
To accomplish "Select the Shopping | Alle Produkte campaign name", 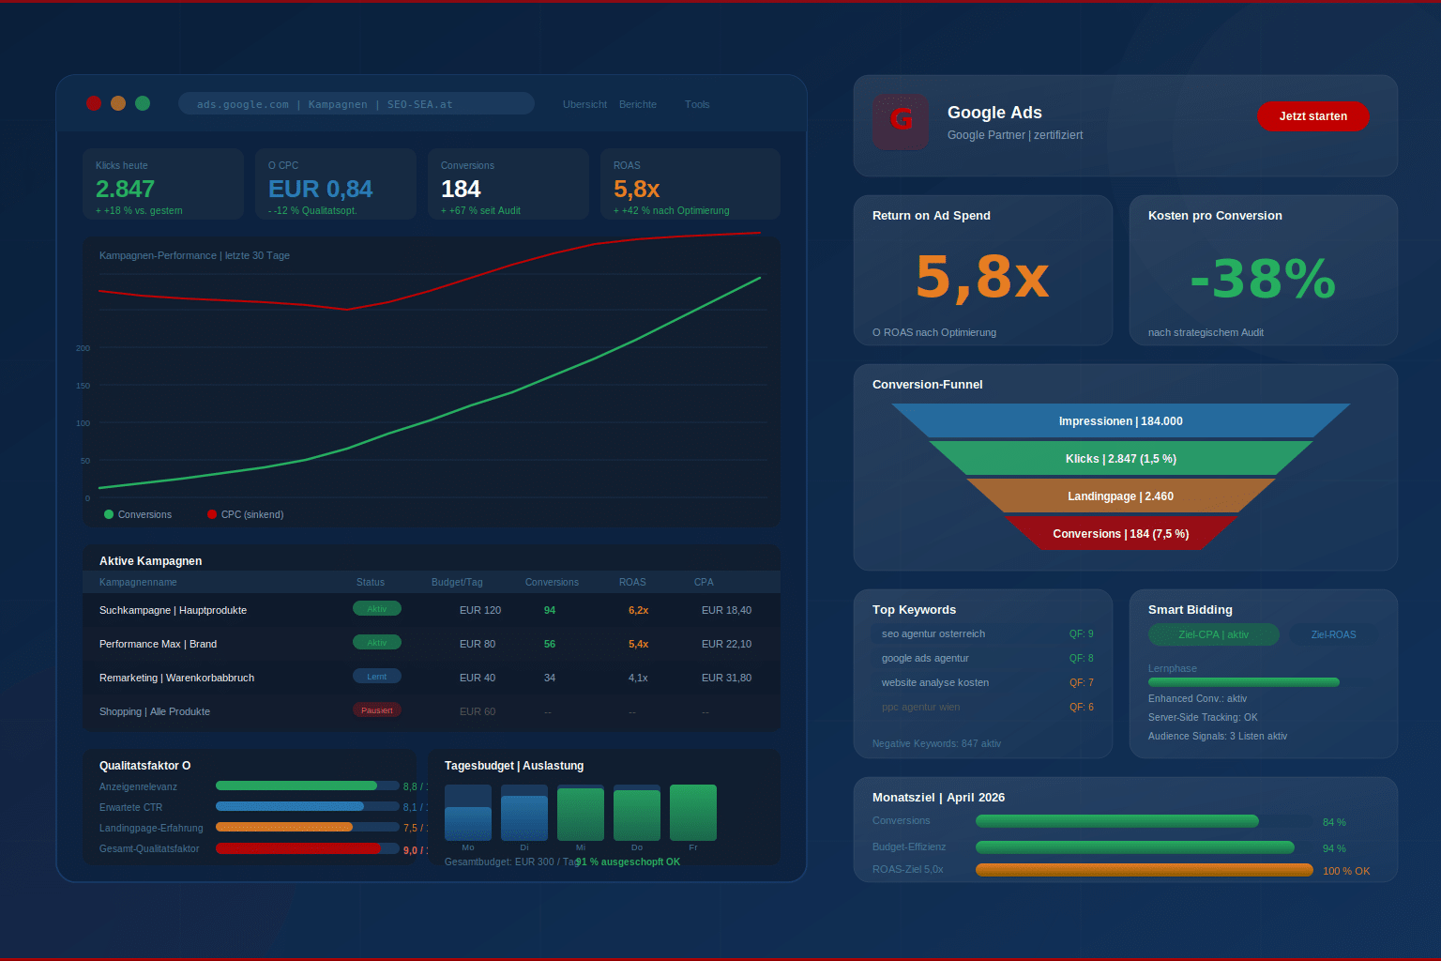I will pos(155,711).
